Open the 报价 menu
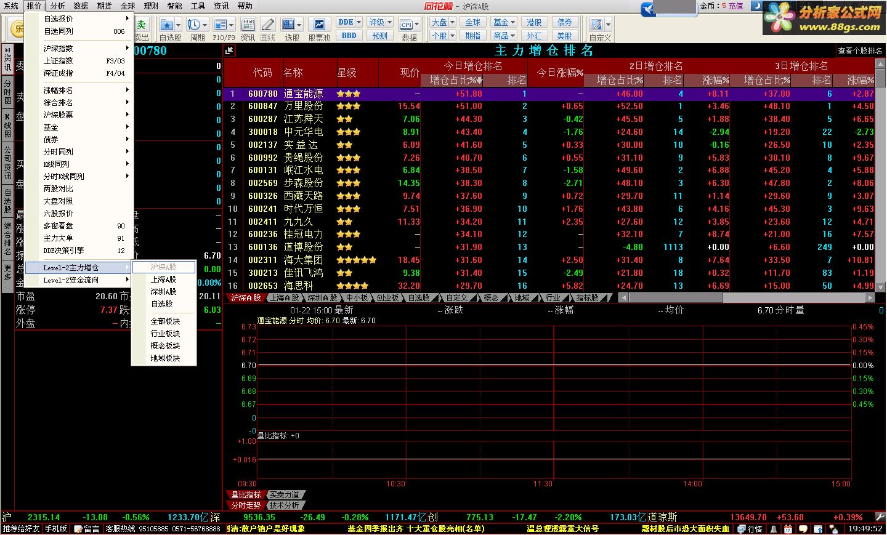 click(x=34, y=6)
